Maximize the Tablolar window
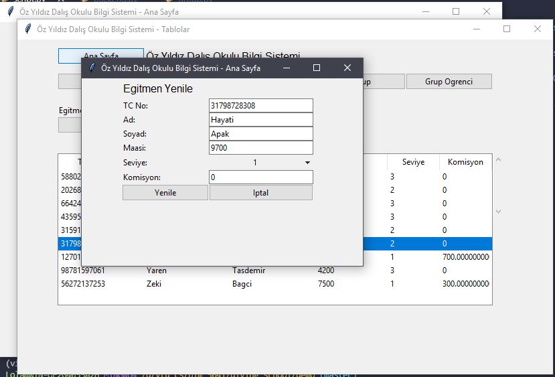555x377 pixels. [x=507, y=29]
